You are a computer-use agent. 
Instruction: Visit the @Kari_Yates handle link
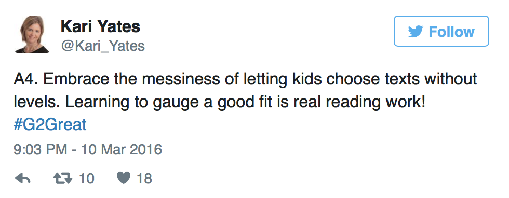point(103,46)
